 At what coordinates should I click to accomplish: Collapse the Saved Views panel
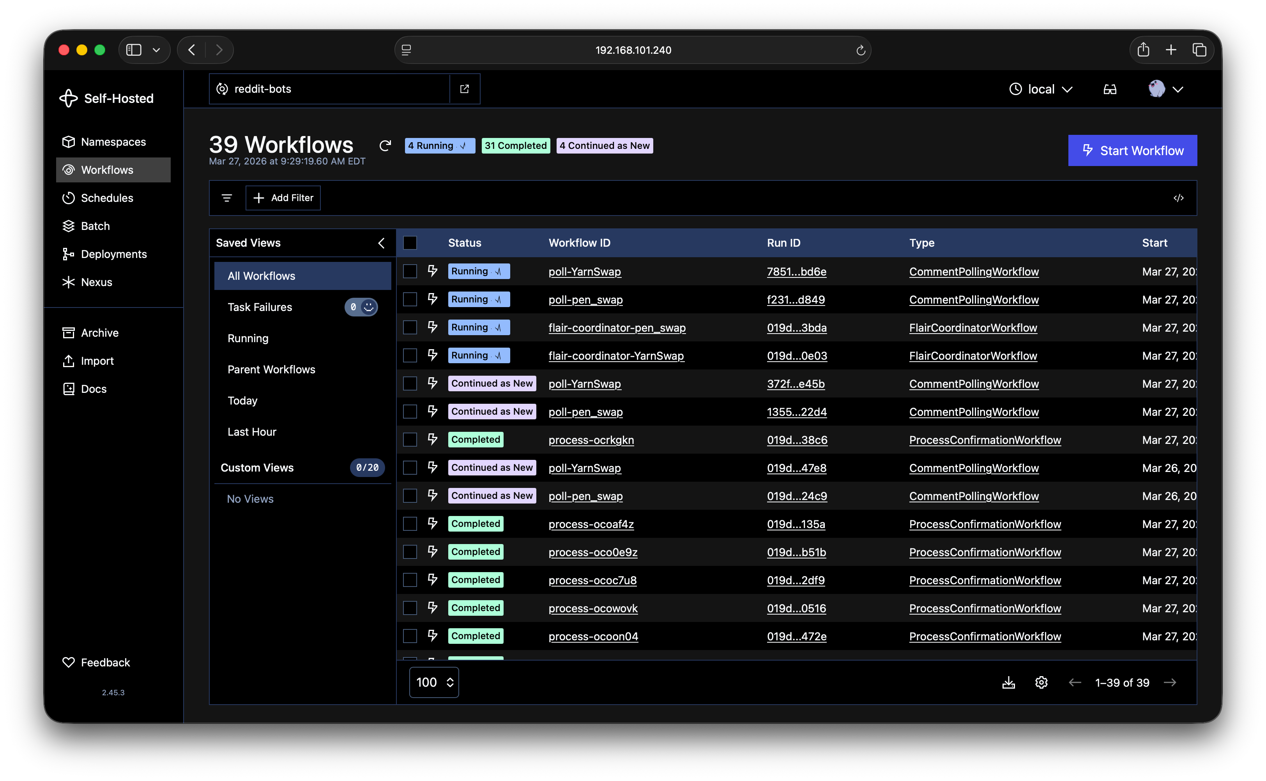point(382,243)
